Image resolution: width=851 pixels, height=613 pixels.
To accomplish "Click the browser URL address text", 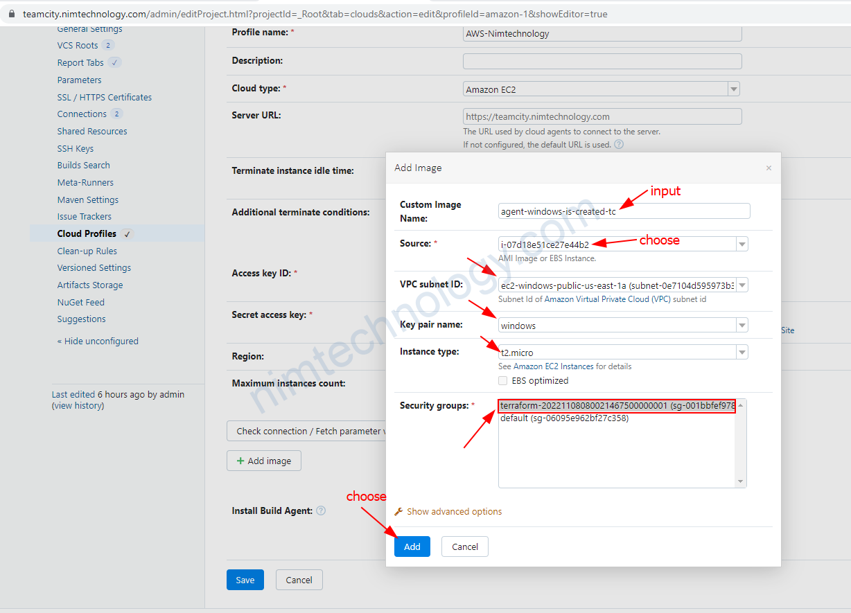I will pos(315,14).
